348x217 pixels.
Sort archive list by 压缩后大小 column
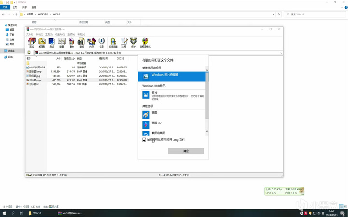pos(69,58)
